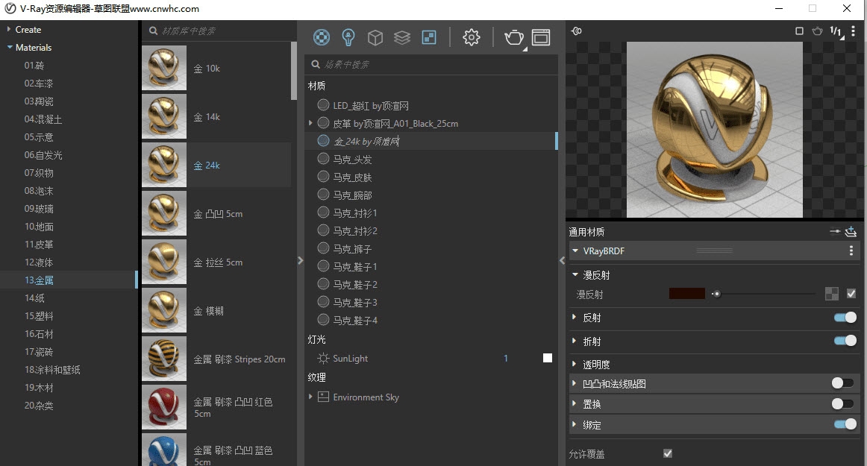Open the Geometry cube icon

click(375, 37)
